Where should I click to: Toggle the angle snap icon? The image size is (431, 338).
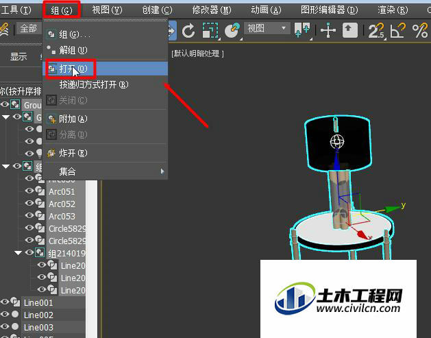(x=397, y=31)
